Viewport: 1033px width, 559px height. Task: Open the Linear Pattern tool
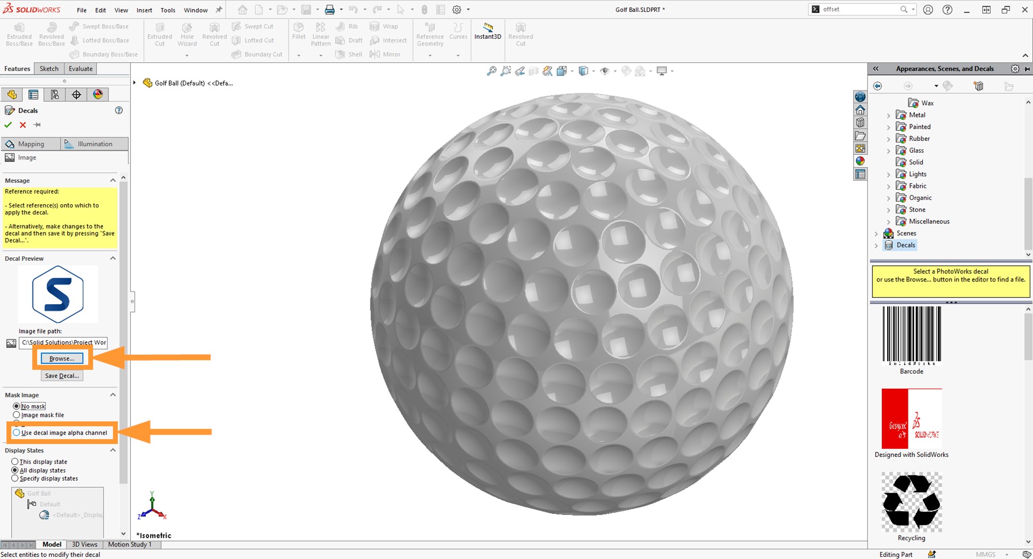tap(320, 34)
